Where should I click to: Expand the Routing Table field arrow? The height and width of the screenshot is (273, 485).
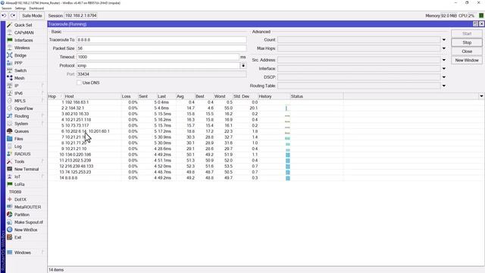click(x=444, y=86)
